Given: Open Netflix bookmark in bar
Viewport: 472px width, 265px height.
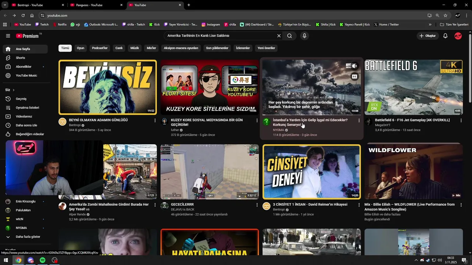Looking at the screenshot, I should pos(60,25).
